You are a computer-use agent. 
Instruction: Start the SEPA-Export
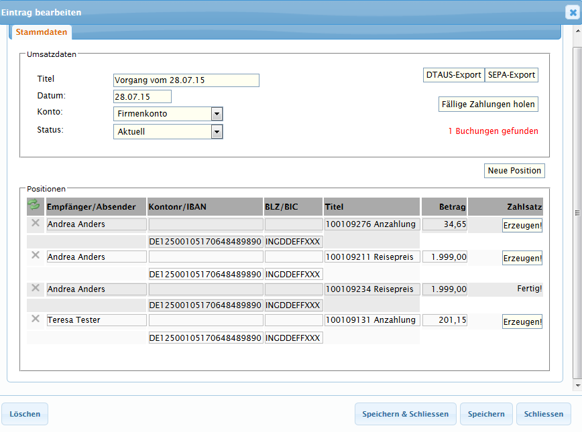pos(511,75)
